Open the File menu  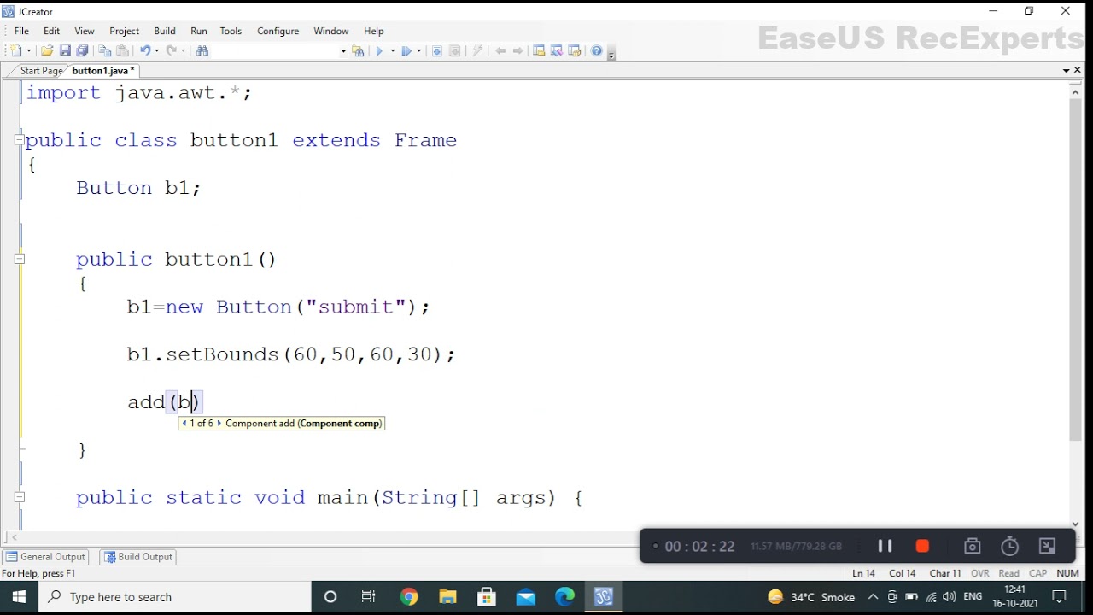pyautogui.click(x=21, y=31)
